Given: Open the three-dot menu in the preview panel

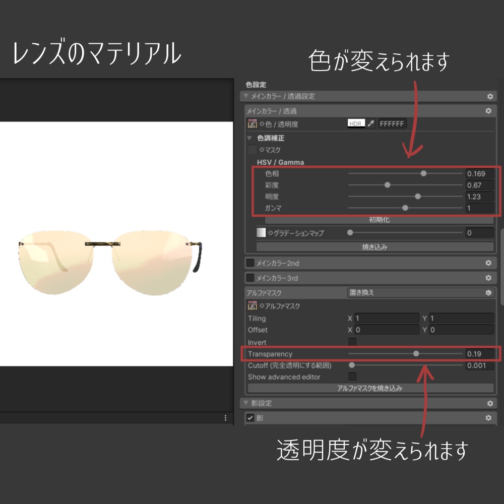Looking at the screenshot, I should [225, 417].
